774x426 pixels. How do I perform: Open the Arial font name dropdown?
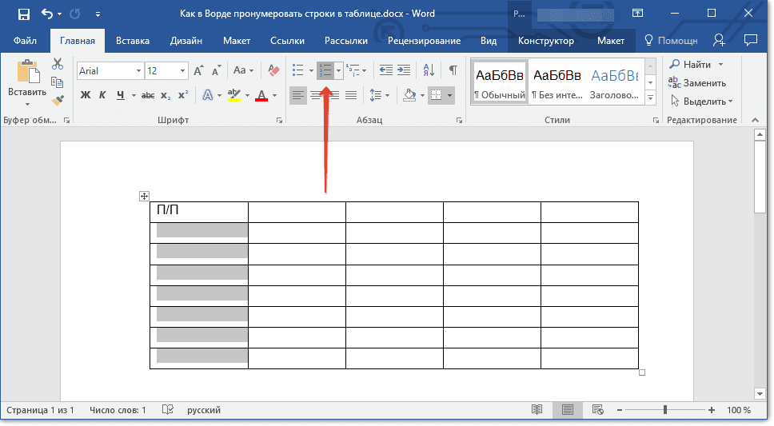point(138,71)
